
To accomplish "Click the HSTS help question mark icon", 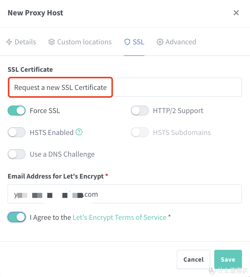I will [79, 132].
